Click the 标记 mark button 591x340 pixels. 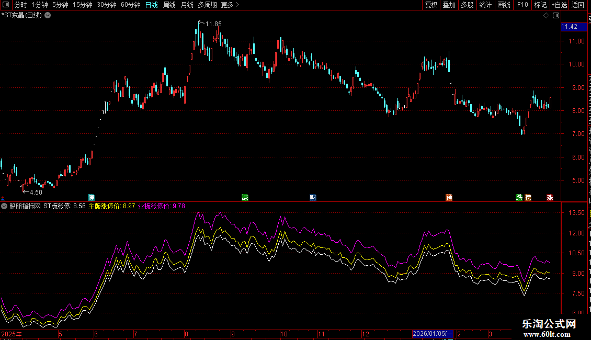point(540,5)
